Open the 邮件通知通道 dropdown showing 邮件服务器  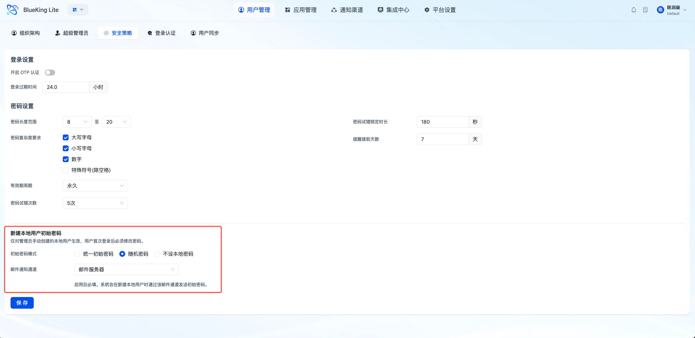pyautogui.click(x=127, y=269)
